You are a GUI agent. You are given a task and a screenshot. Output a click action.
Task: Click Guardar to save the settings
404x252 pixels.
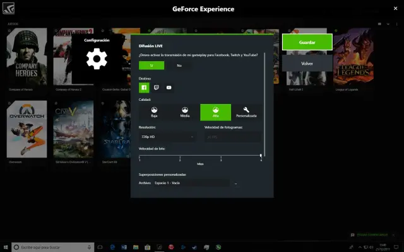tap(307, 42)
